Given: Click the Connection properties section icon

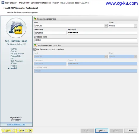Looking at the screenshot, I should tap(35, 19).
